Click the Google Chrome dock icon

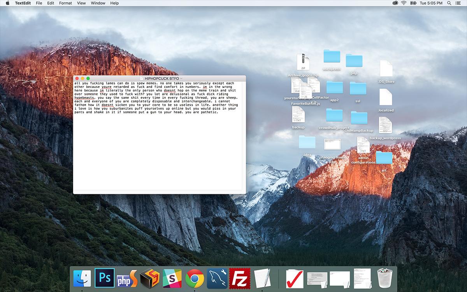pos(195,278)
